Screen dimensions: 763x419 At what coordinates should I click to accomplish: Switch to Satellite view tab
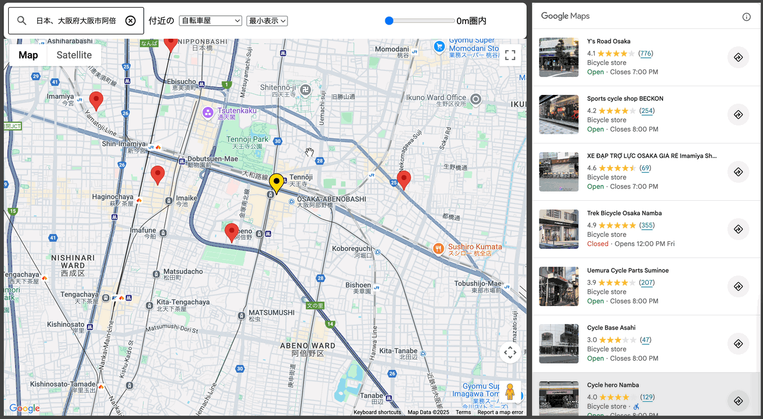pyautogui.click(x=74, y=55)
